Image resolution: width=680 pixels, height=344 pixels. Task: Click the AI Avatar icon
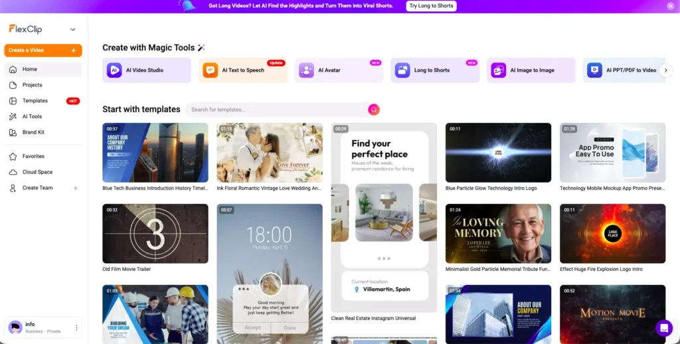306,70
